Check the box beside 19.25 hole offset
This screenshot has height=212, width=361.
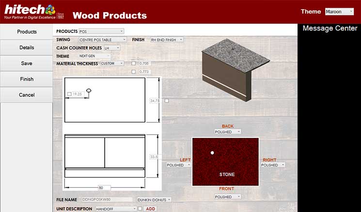(x=70, y=94)
